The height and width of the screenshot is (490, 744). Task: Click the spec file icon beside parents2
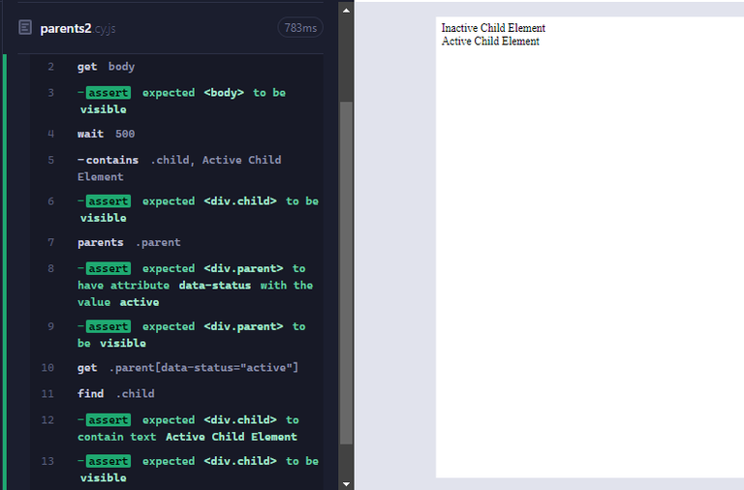pyautogui.click(x=25, y=27)
